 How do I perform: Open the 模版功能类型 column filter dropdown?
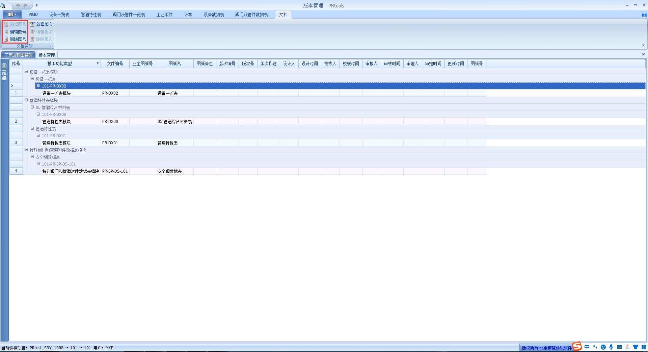(98, 64)
